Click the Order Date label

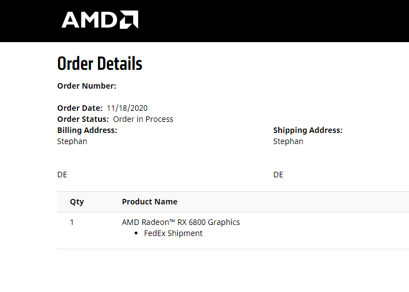[80, 108]
